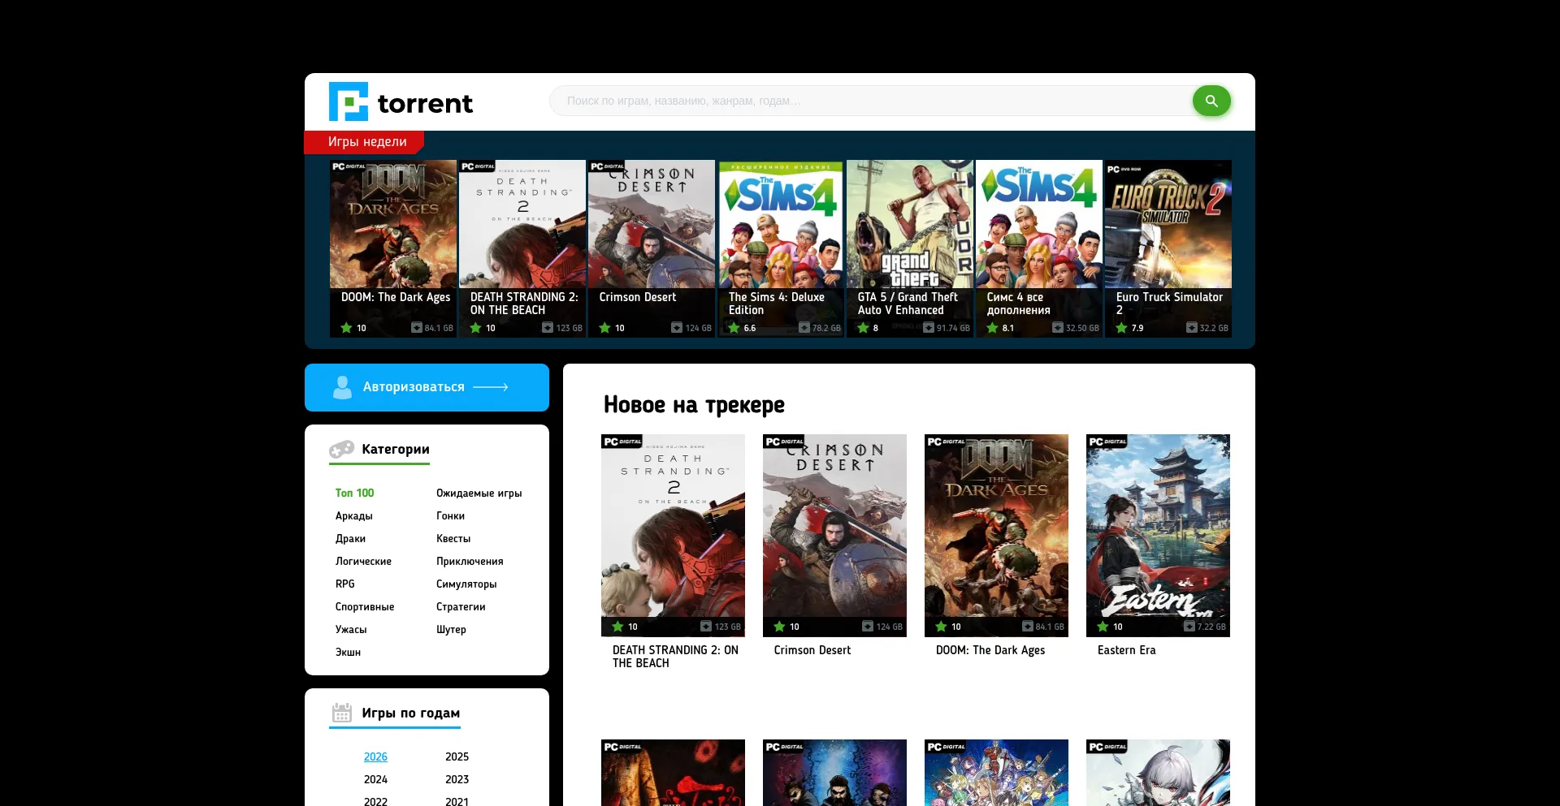The image size is (1560, 806).
Task: Open the Логические category link
Action: pos(363,561)
